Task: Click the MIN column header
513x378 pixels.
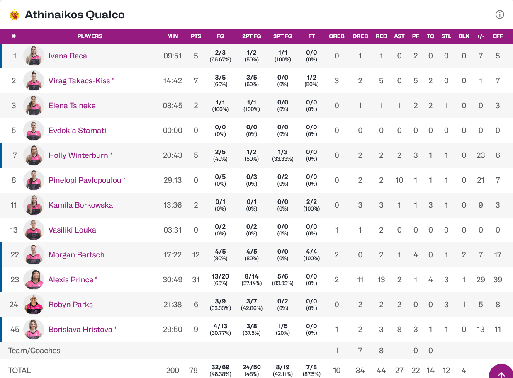Action: [173, 36]
